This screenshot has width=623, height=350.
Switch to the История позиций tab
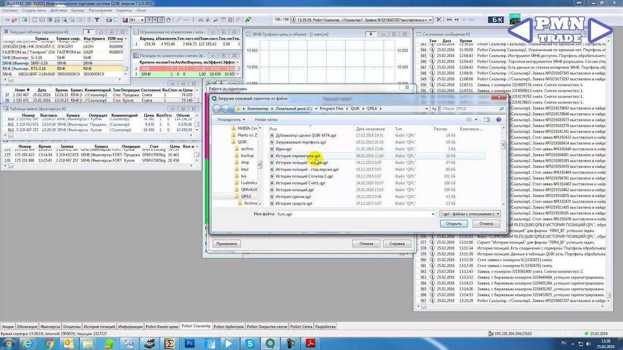tap(99, 326)
